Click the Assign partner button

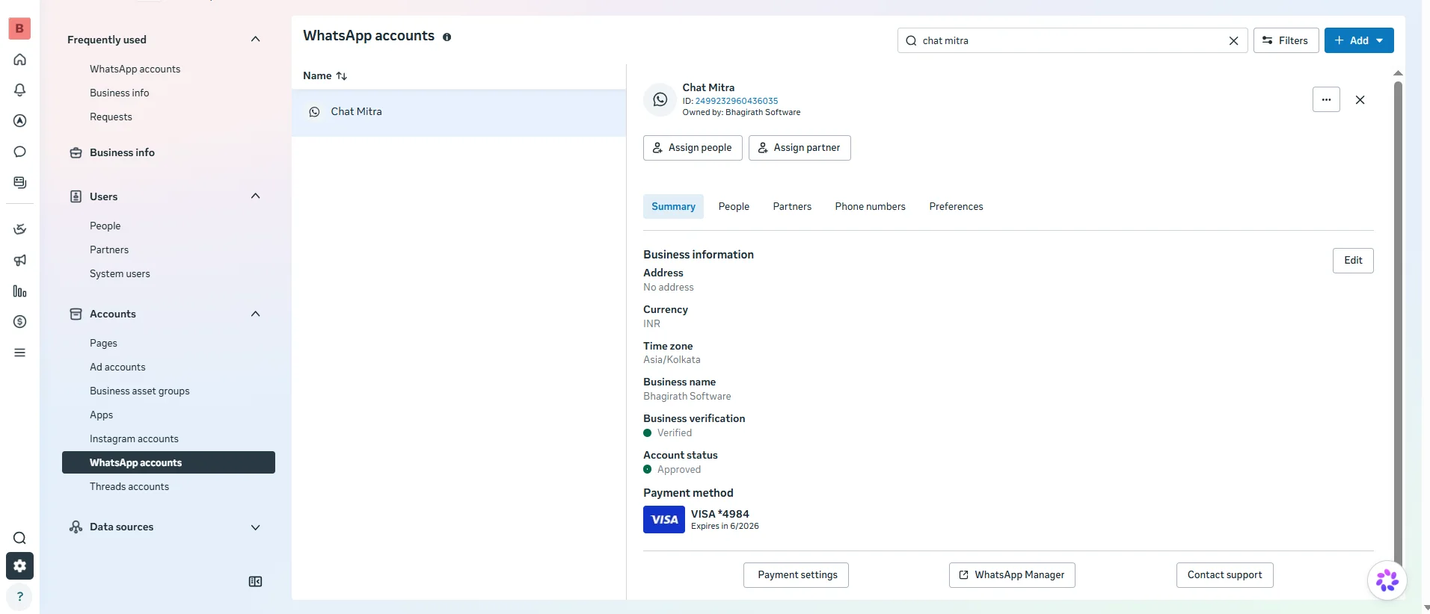tap(800, 148)
